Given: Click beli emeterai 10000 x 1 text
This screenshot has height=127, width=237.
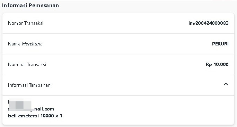Looking at the screenshot, I should [x=35, y=116].
